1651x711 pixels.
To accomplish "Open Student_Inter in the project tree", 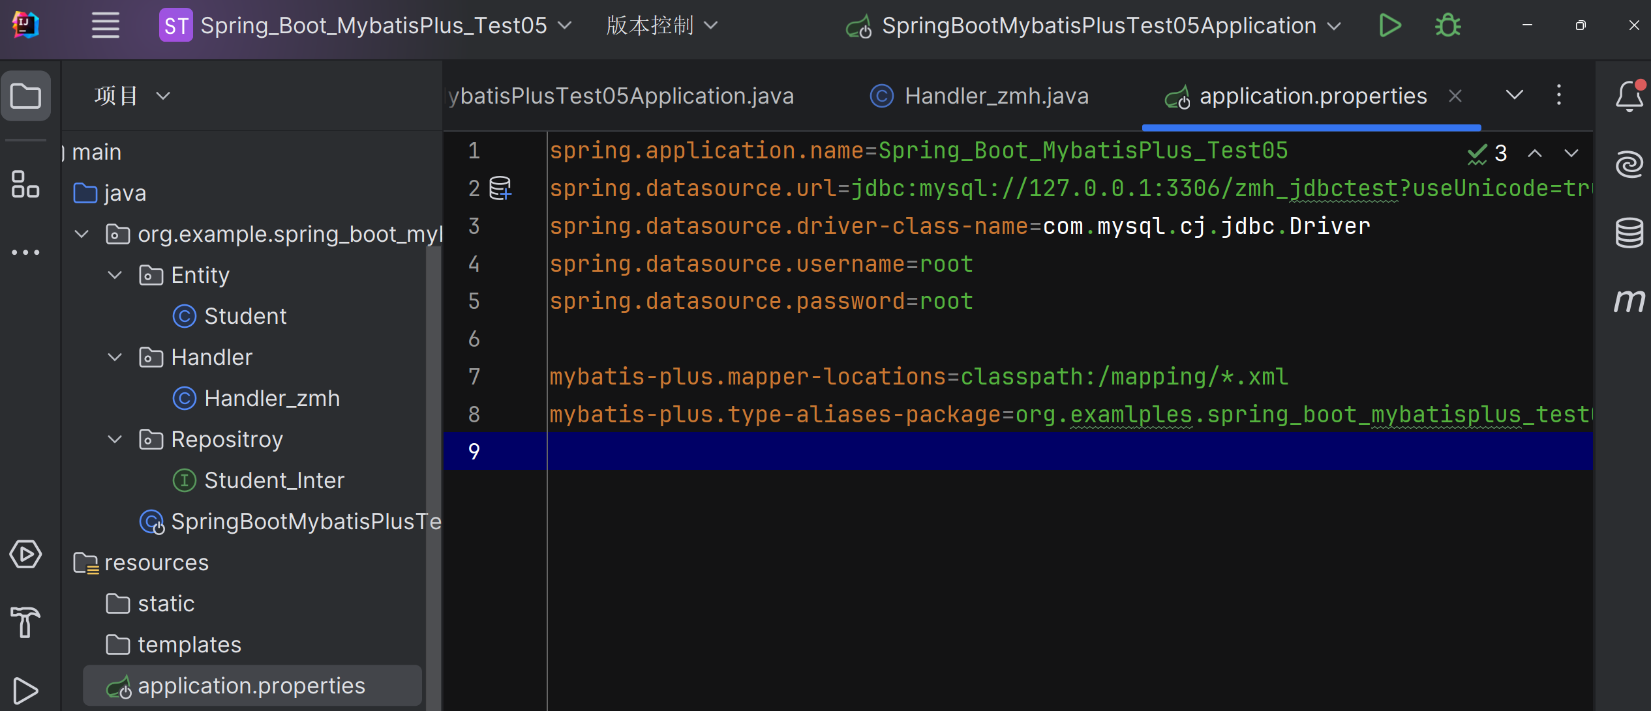I will (273, 480).
